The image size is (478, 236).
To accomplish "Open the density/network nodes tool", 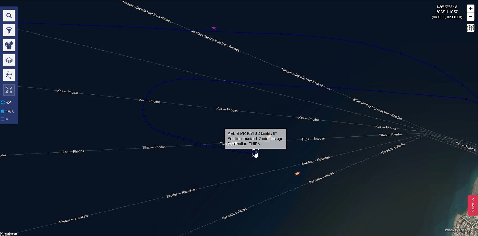I will tap(9, 75).
